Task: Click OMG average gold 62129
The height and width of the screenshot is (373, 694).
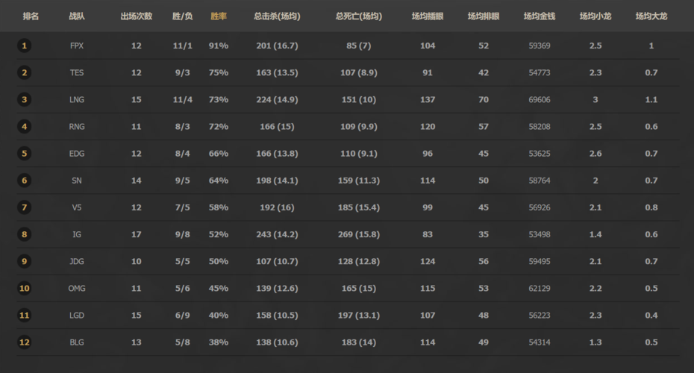Action: coord(540,289)
